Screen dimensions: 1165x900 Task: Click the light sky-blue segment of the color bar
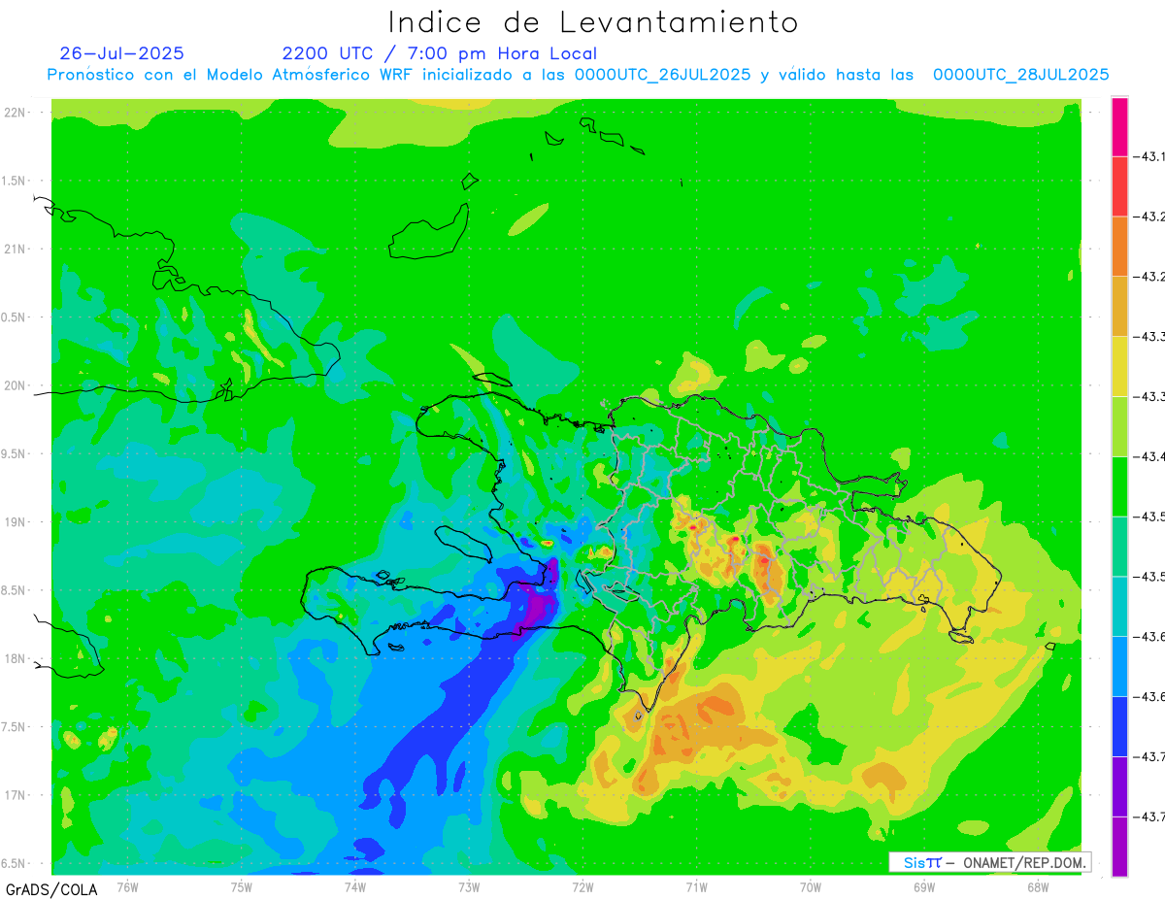1119,666
